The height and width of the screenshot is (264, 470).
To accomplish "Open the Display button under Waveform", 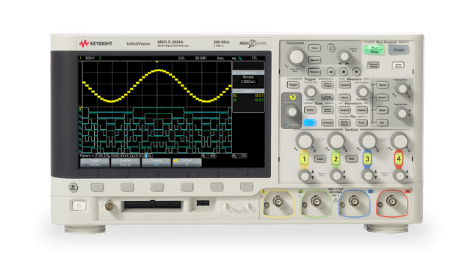I will (x=361, y=110).
